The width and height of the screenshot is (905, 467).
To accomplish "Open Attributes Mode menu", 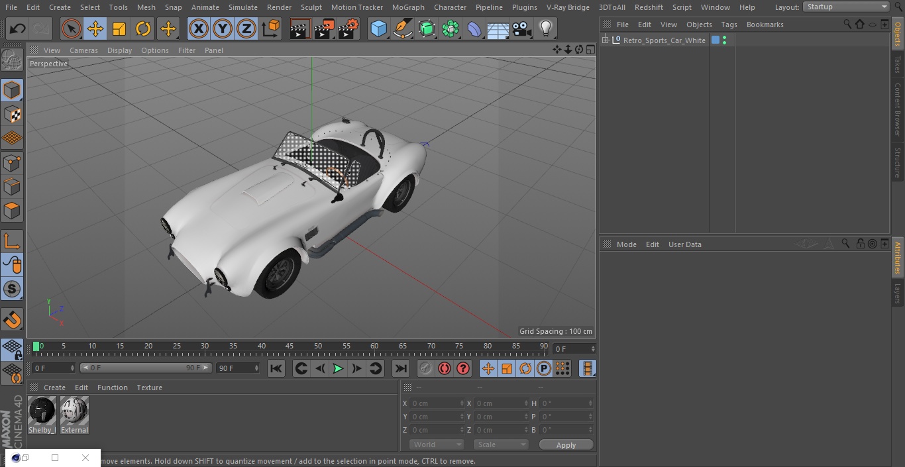I will 626,244.
